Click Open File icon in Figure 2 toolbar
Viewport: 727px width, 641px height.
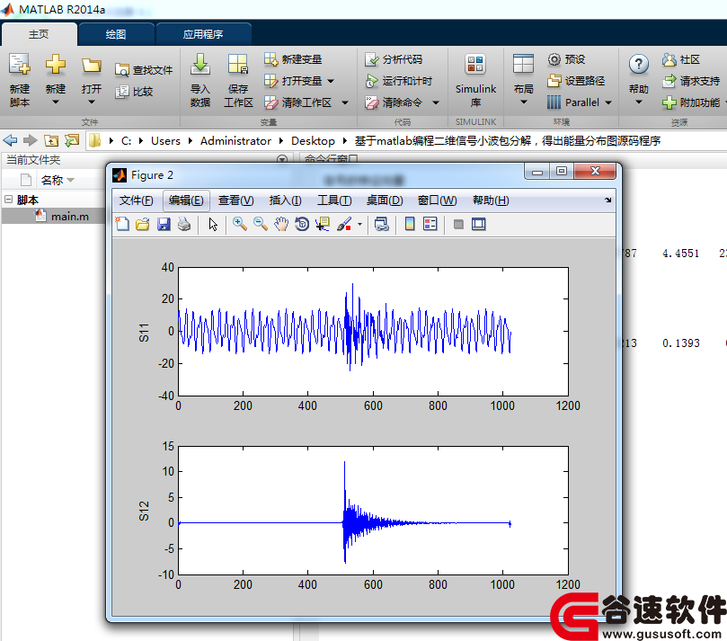click(142, 224)
